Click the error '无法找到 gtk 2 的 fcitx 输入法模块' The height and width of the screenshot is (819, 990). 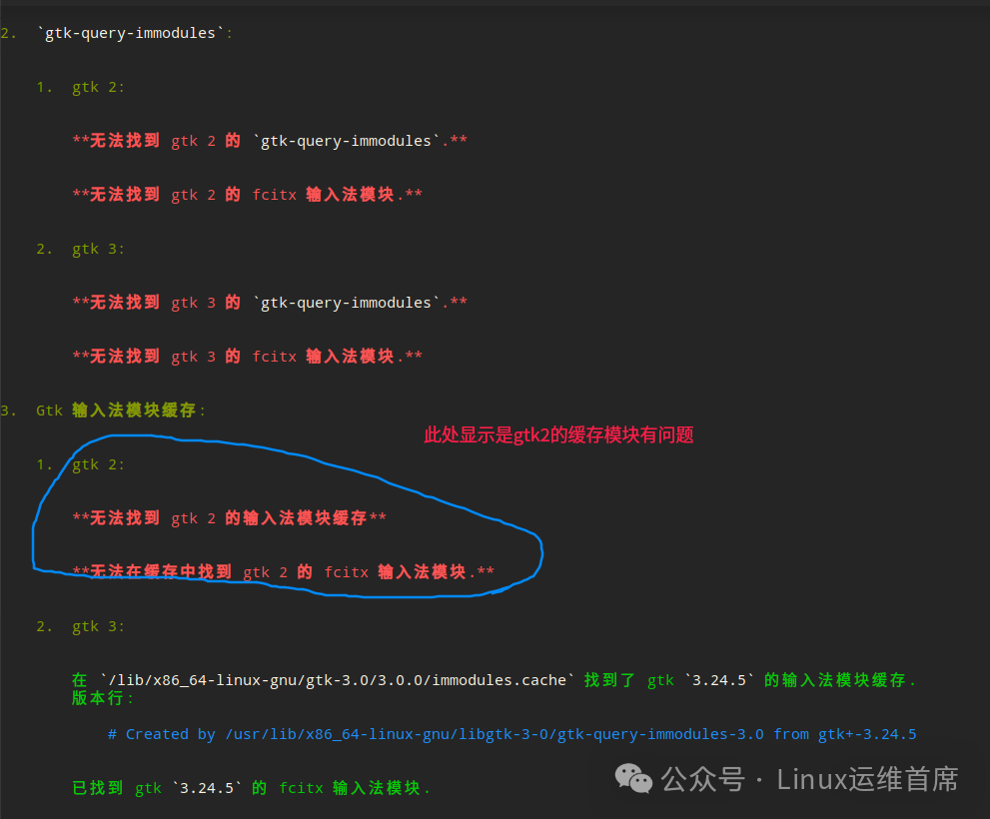pyautogui.click(x=247, y=194)
